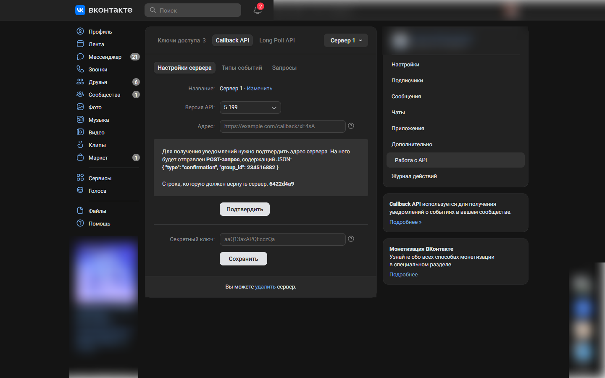Click the удалить link to delete server
This screenshot has height=378, width=605.
tap(265, 287)
